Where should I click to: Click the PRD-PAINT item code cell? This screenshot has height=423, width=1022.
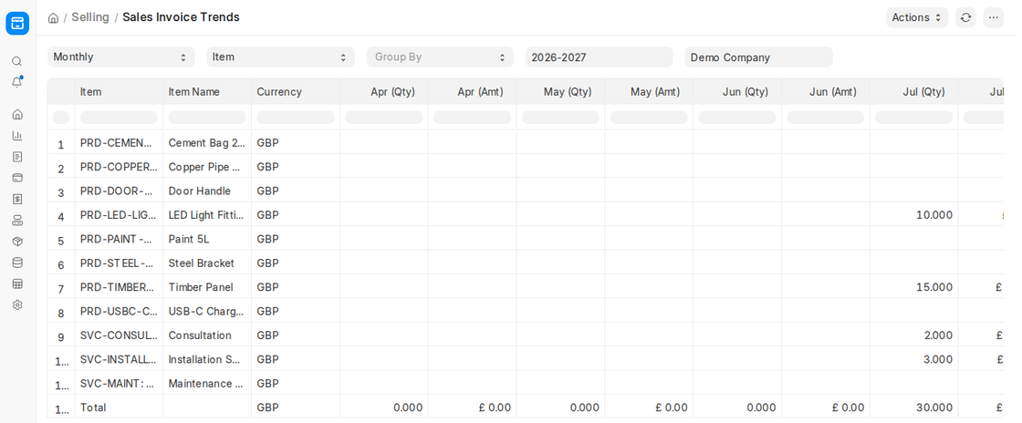click(x=119, y=239)
